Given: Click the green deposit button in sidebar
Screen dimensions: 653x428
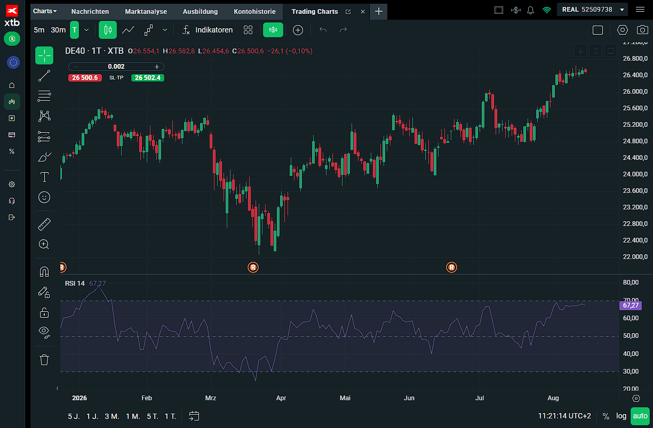Looking at the screenshot, I should pos(12,38).
